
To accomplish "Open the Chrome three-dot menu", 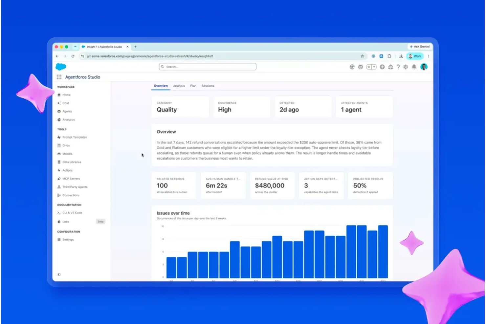I will [x=429, y=56].
